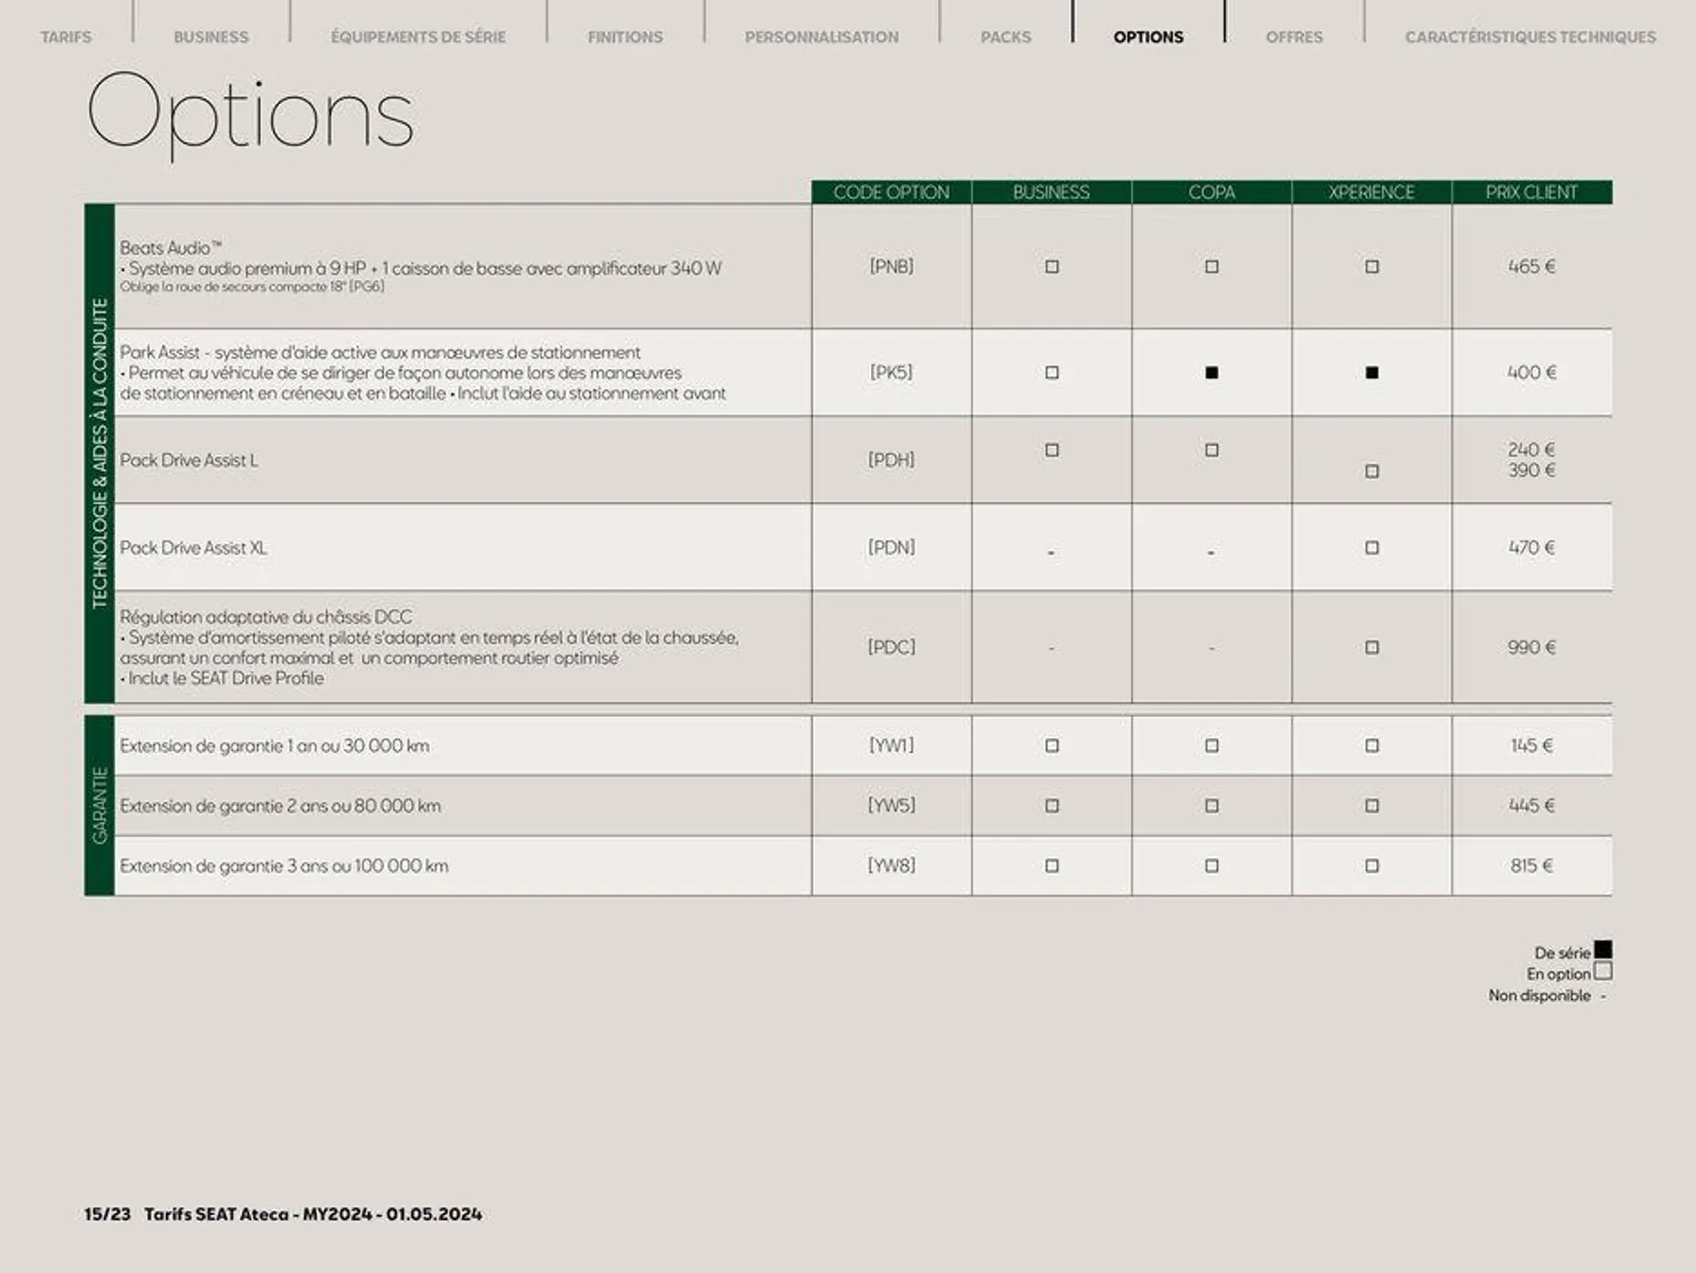Image resolution: width=1696 pixels, height=1273 pixels.
Task: Click the CODE OPTION column header
Action: pos(891,192)
